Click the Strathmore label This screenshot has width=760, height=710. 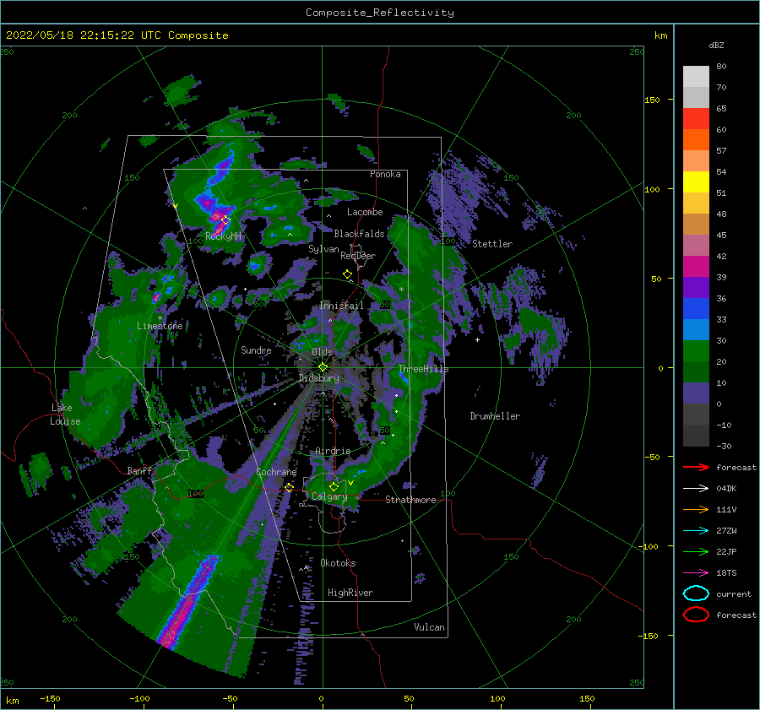point(410,500)
